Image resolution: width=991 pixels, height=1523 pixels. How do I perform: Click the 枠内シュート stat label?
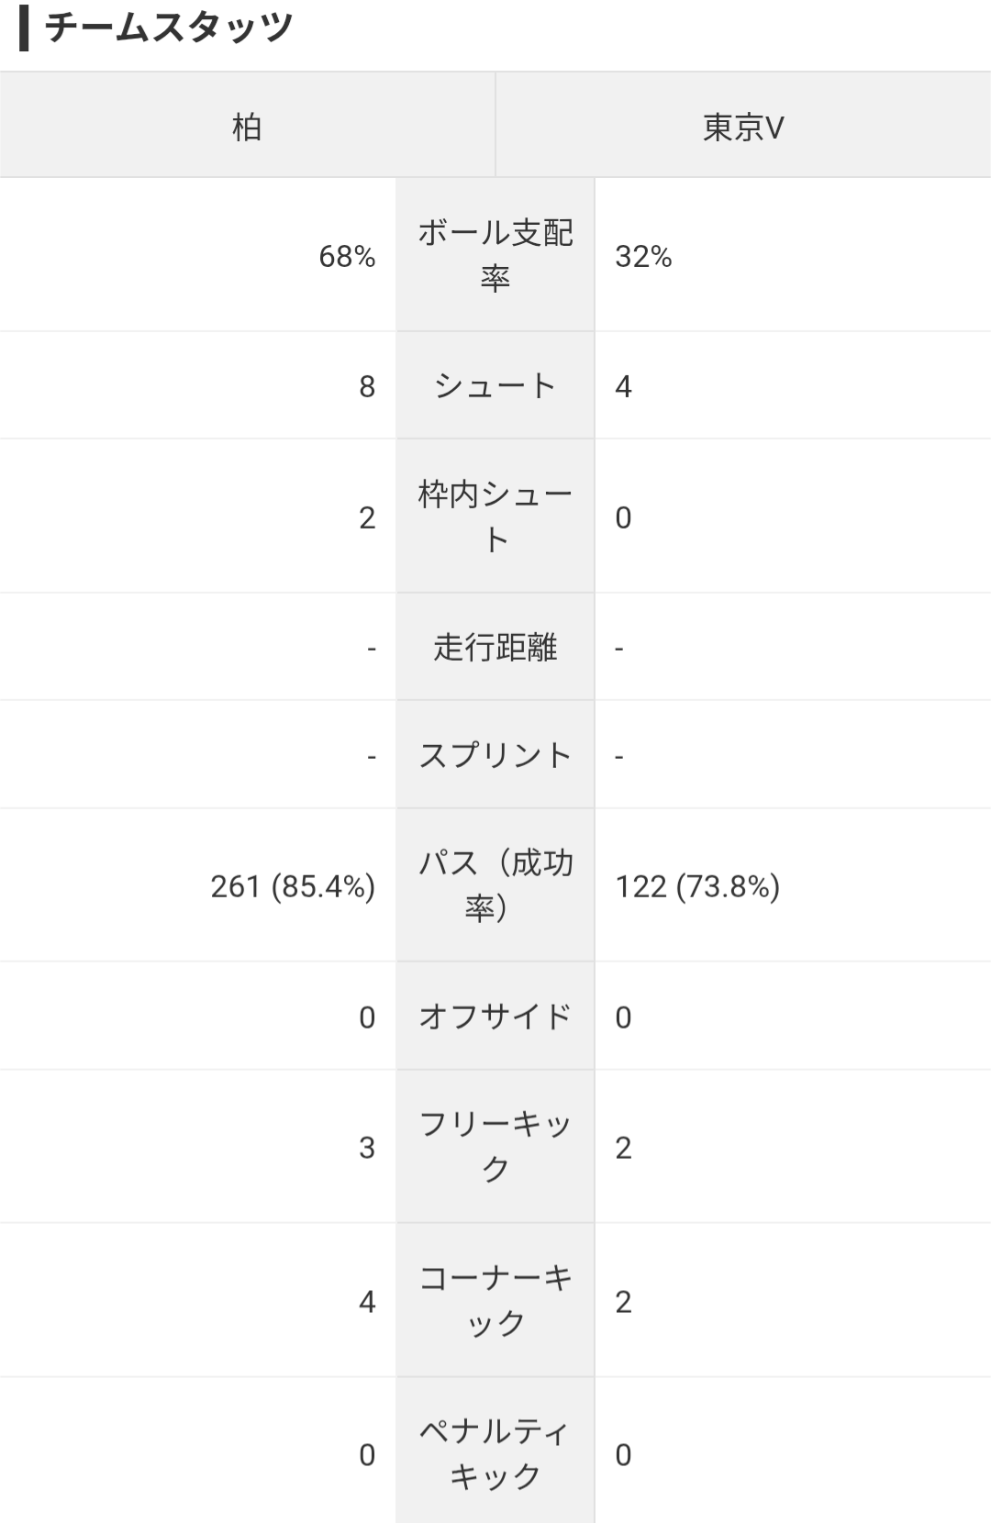(x=495, y=517)
